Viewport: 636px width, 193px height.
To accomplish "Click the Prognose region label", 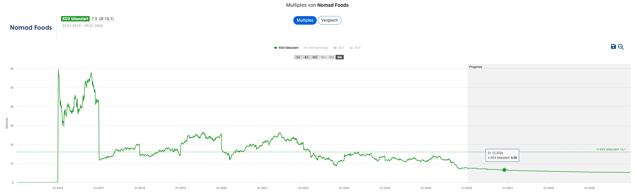I will [475, 67].
